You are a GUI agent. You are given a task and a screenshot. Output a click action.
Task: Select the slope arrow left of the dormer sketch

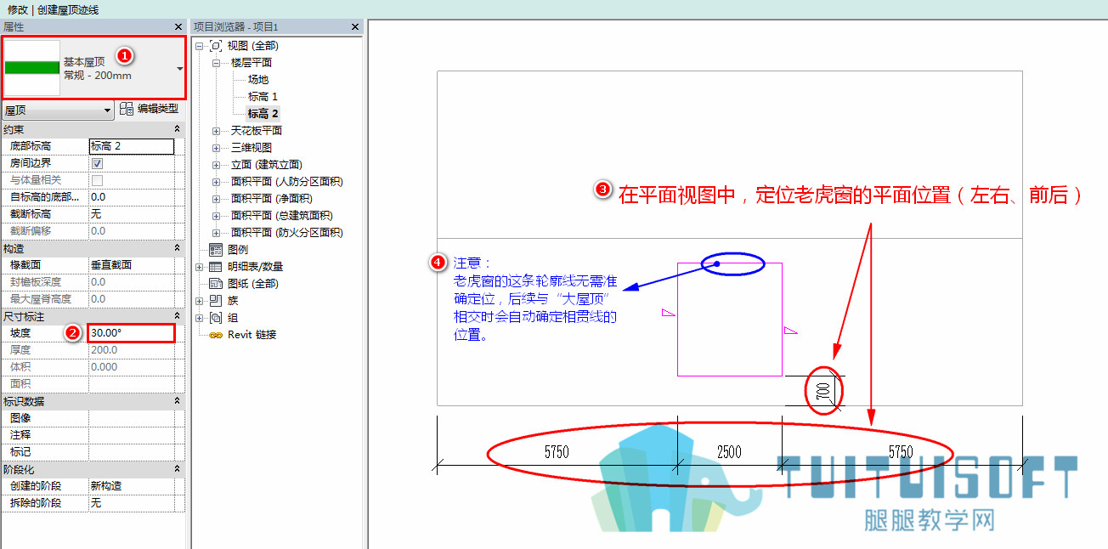pos(668,314)
